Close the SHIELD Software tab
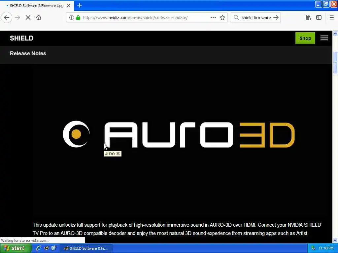This screenshot has width=338, height=253. click(x=68, y=6)
